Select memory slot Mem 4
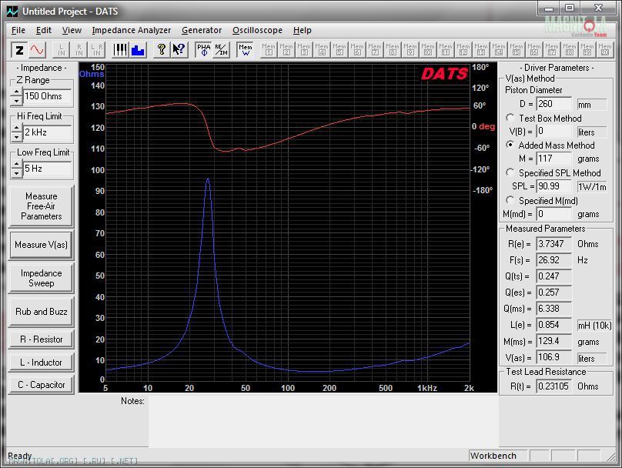 [322, 50]
